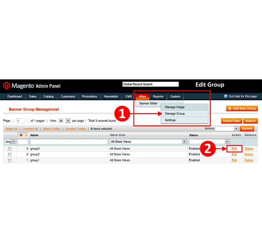The width and height of the screenshot is (262, 246).
Task: Click the Unselect Visible link
Action: 76,129
